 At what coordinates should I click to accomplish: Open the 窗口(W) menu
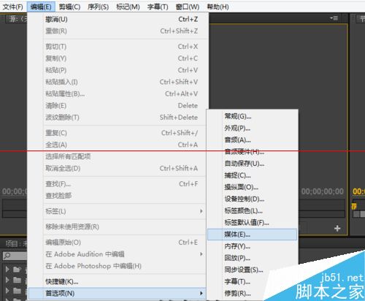188,7
